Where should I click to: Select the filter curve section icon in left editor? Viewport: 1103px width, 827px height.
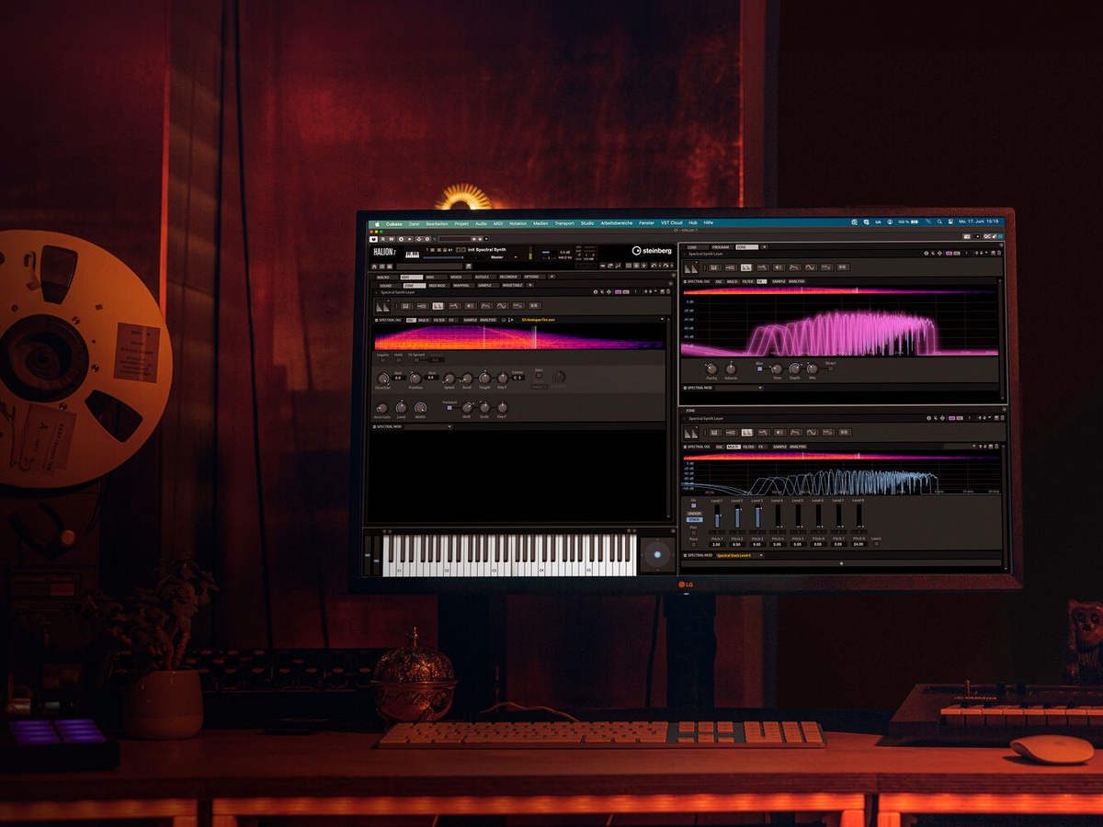(454, 306)
